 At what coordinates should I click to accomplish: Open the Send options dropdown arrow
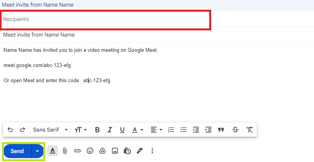click(37, 151)
